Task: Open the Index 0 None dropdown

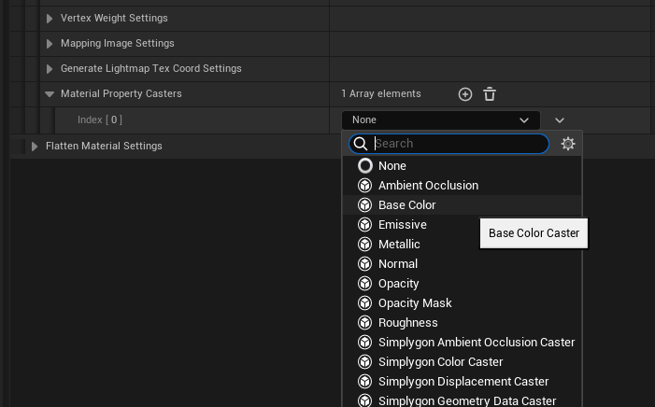Action: (x=440, y=120)
